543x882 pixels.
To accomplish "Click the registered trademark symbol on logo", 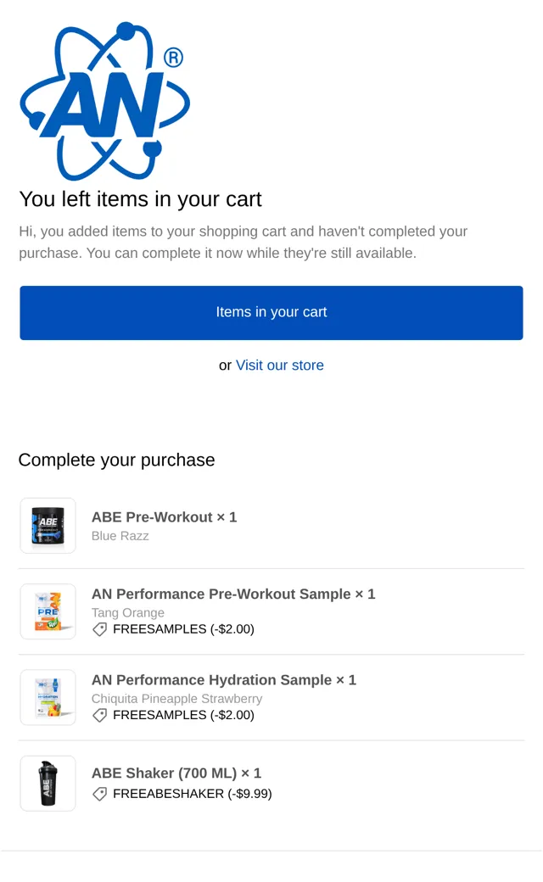I will coord(173,58).
